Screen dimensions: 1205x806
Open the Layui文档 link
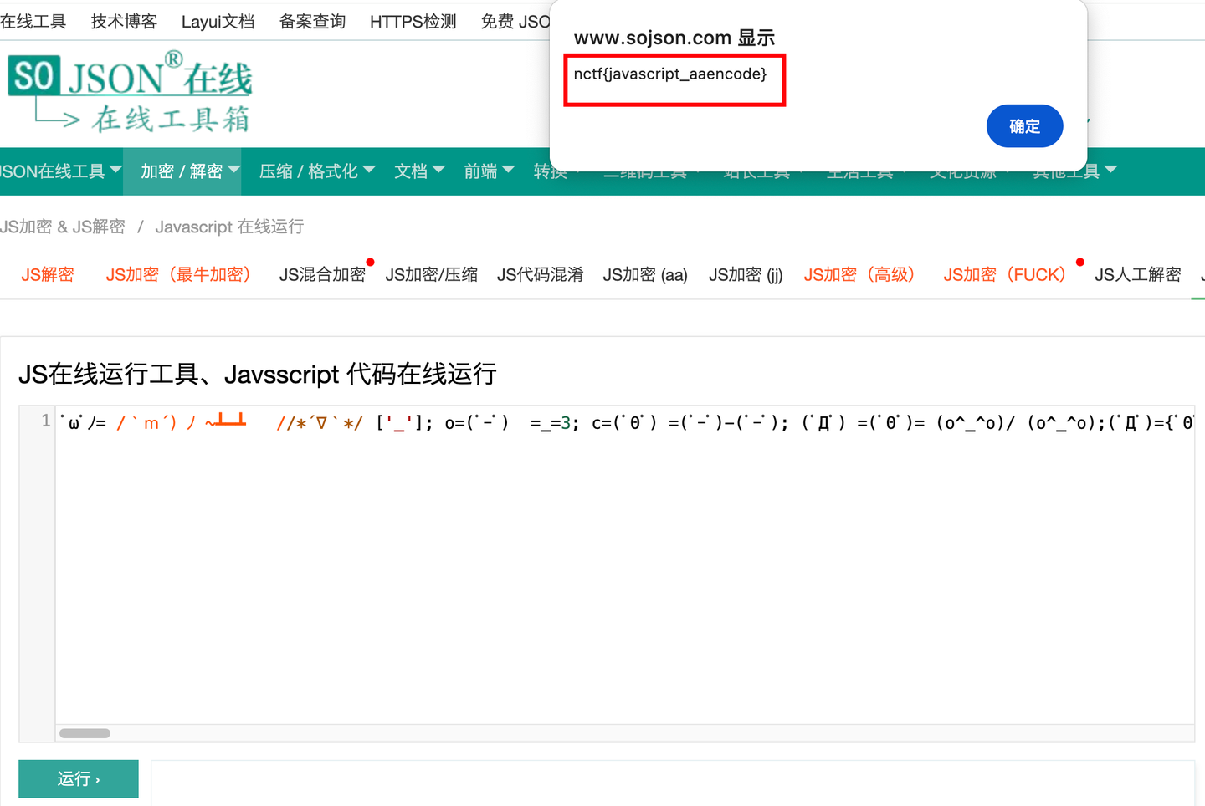218,22
